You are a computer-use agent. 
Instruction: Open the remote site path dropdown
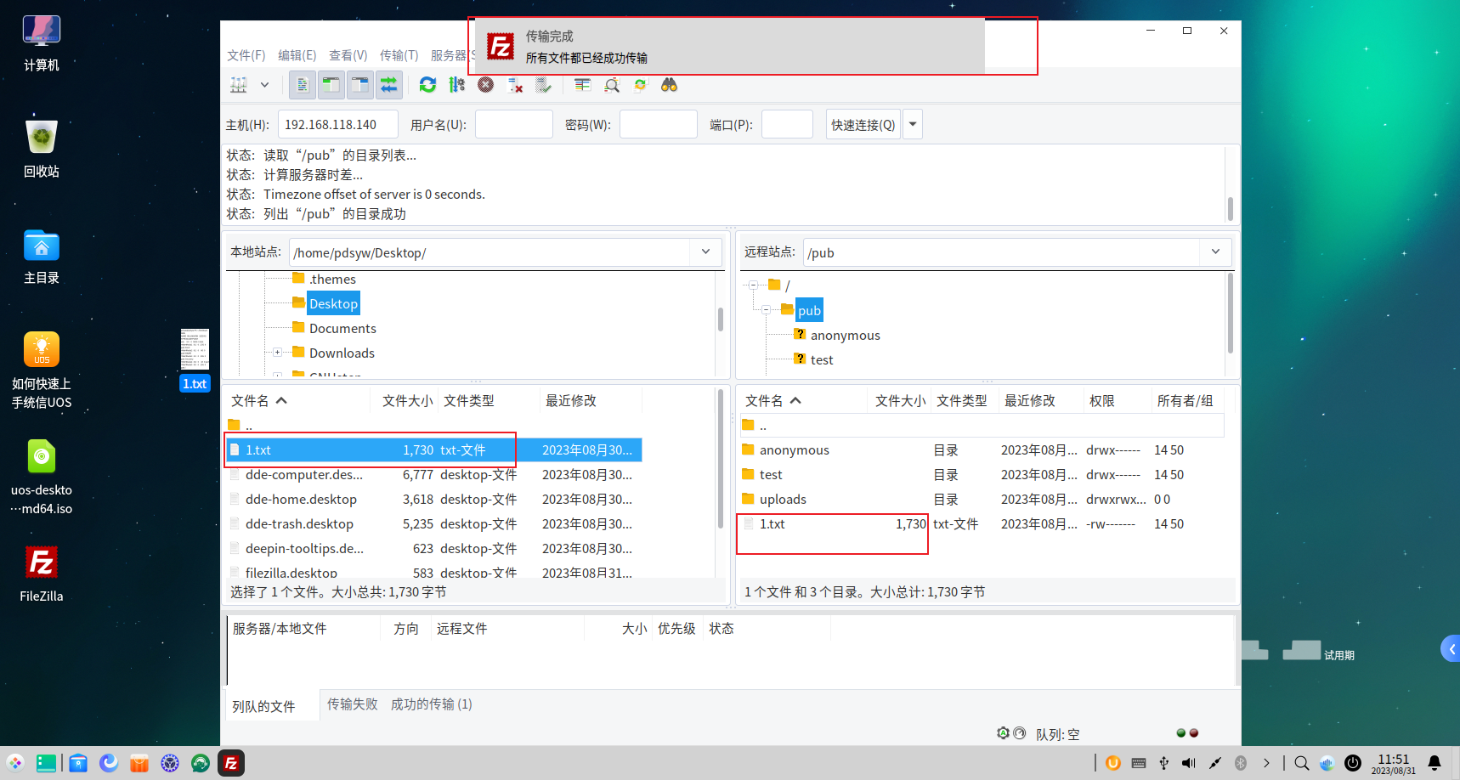pyautogui.click(x=1215, y=252)
